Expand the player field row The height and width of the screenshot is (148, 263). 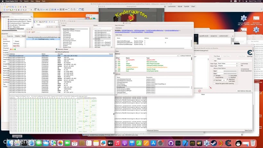coord(116,64)
